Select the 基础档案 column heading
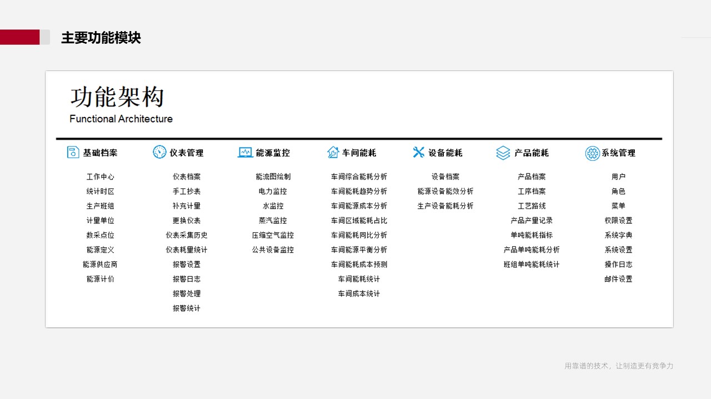This screenshot has height=399, width=711. (x=101, y=153)
